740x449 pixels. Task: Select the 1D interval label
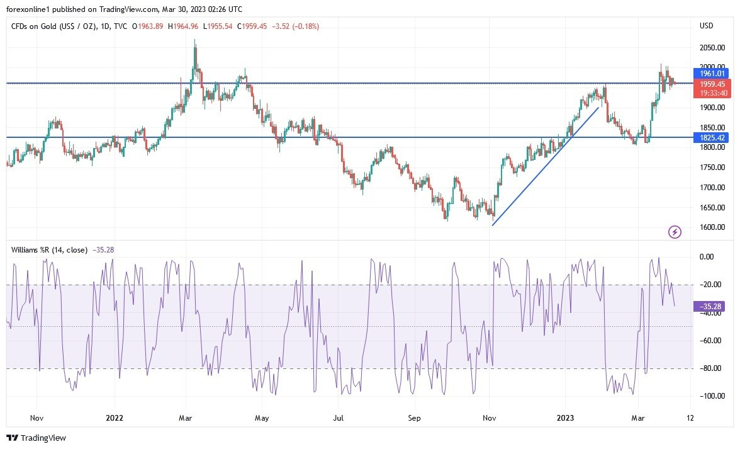tap(105, 26)
